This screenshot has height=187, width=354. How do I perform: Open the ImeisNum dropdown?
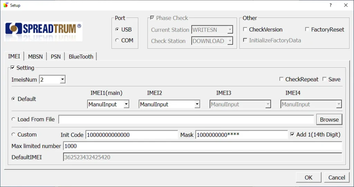[x=62, y=80]
